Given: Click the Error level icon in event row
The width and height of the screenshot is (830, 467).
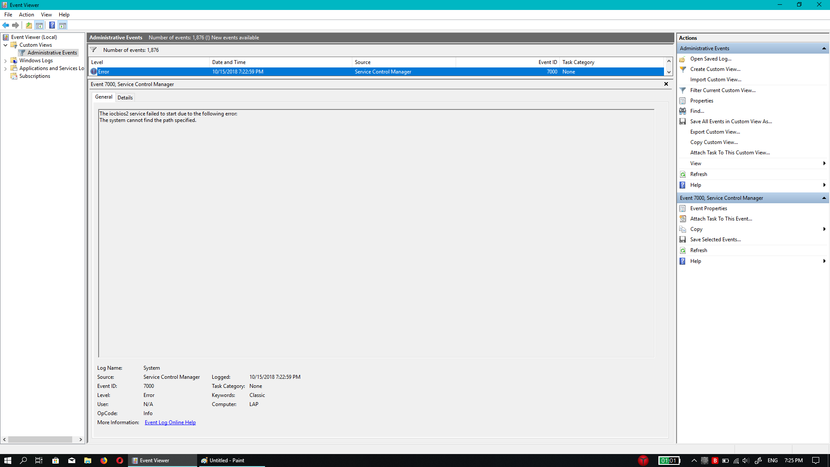Looking at the screenshot, I should [94, 72].
